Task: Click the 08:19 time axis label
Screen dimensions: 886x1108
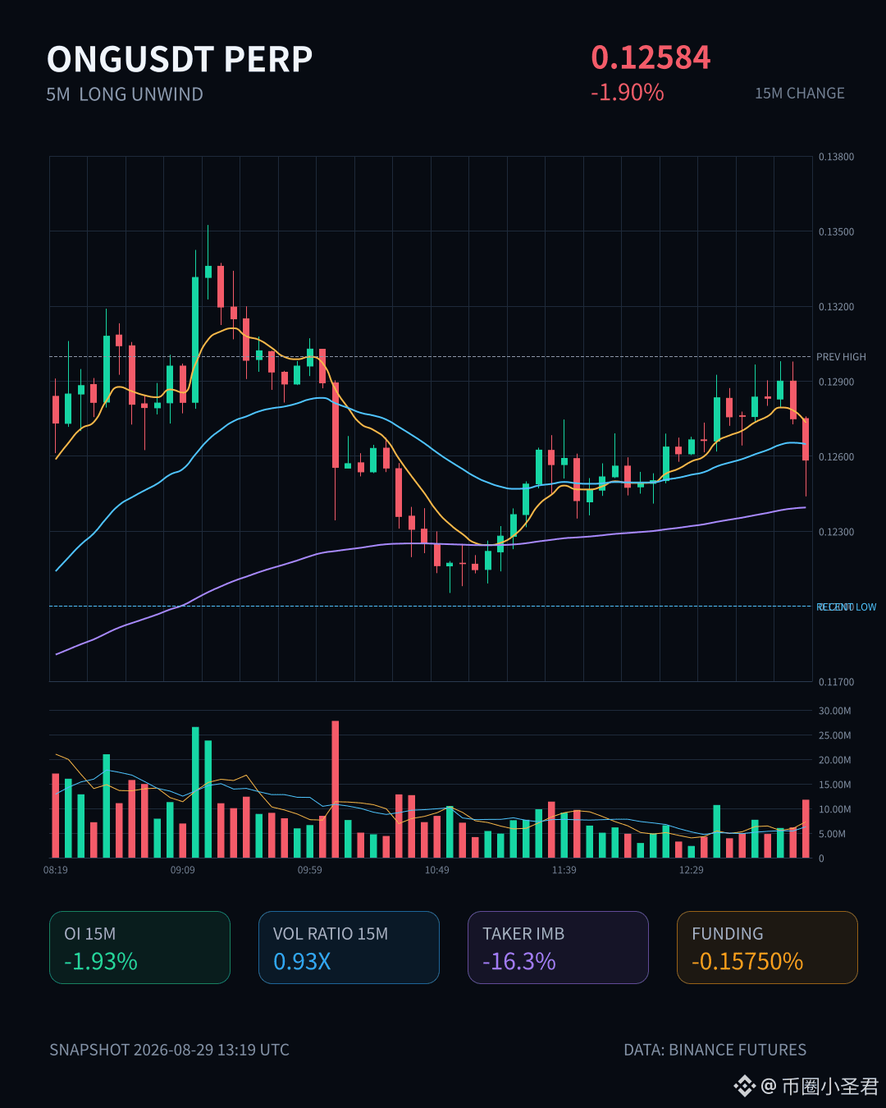Action: [x=56, y=870]
